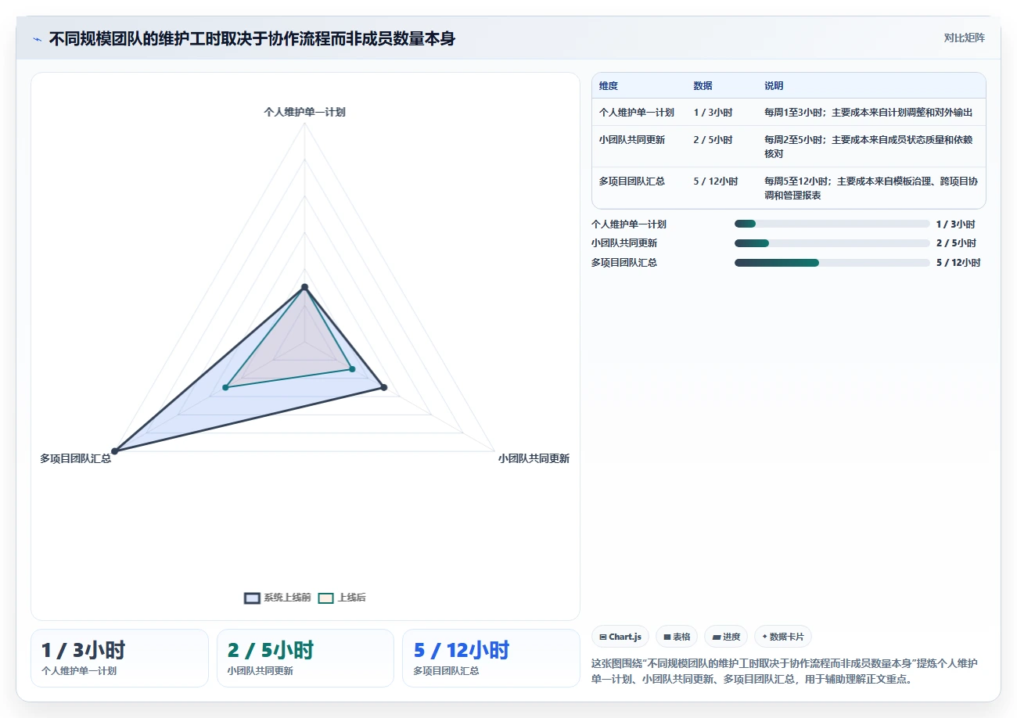Click the title 不同规模团队的维护工时取决于协作流程而非成员数量本身
The image size is (1017, 718).
(252, 39)
